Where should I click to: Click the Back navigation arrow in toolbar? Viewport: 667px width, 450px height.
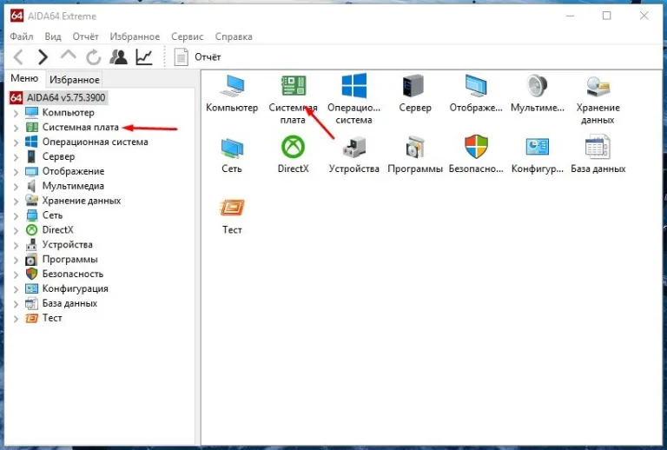coord(18,57)
